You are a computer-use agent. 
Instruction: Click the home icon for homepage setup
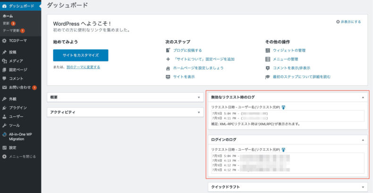tap(168, 68)
